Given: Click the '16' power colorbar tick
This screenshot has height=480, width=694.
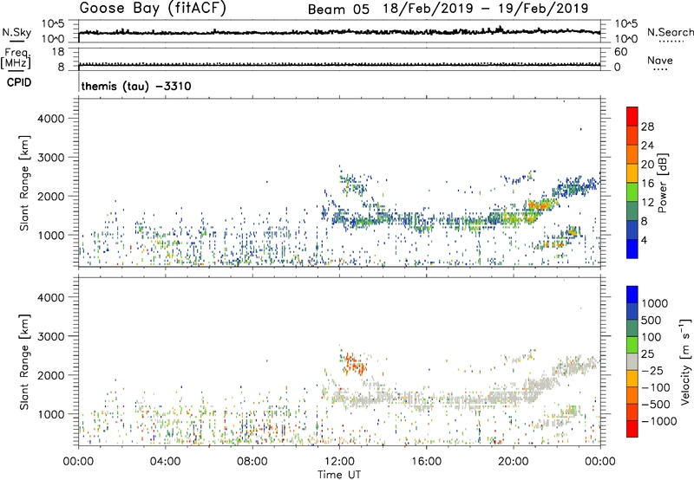Looking at the screenshot, I should [x=647, y=184].
